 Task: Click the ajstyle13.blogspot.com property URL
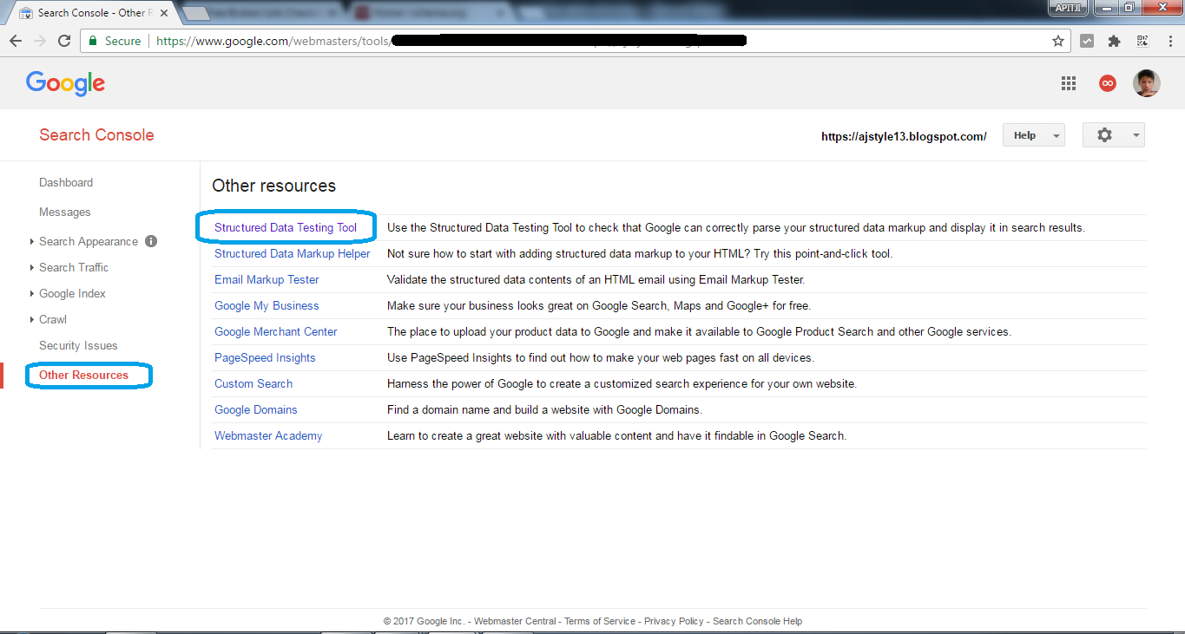pos(904,136)
